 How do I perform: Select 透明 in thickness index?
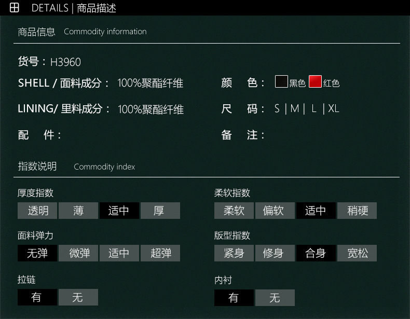37,211
